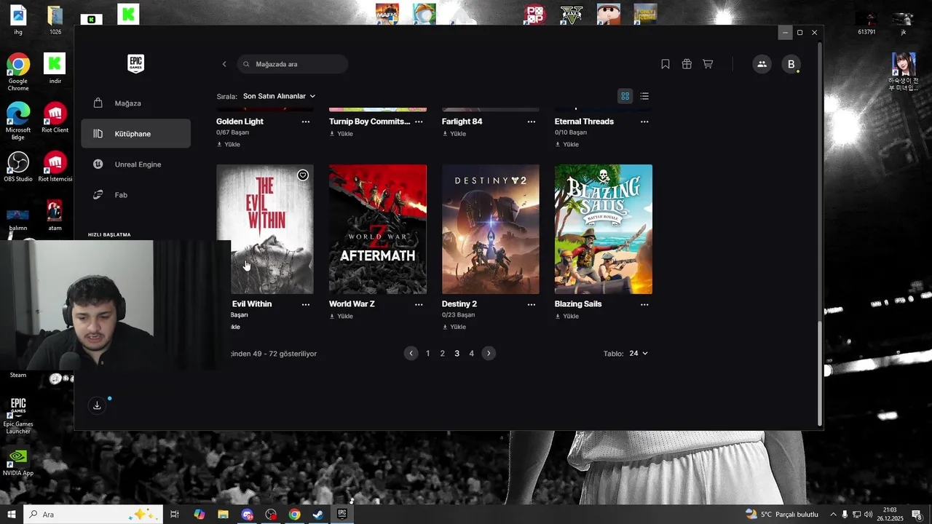Screen dimensions: 932x524
Task: Switch the library to grid view
Action: [x=625, y=96]
